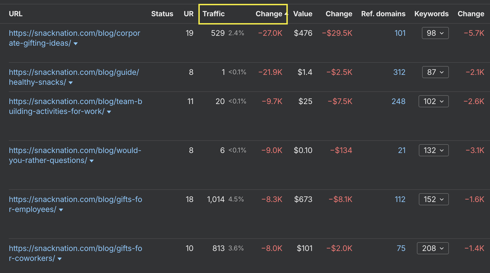
Task: Open the 102 keywords dropdown
Action: click(x=434, y=101)
